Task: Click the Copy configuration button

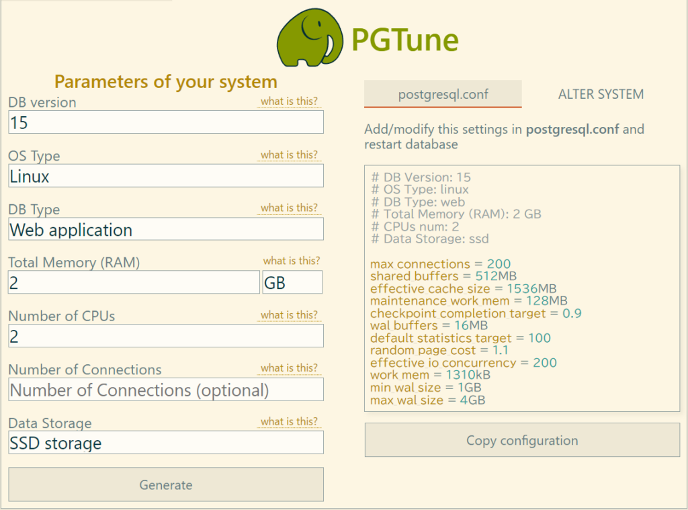Action: coord(522,439)
